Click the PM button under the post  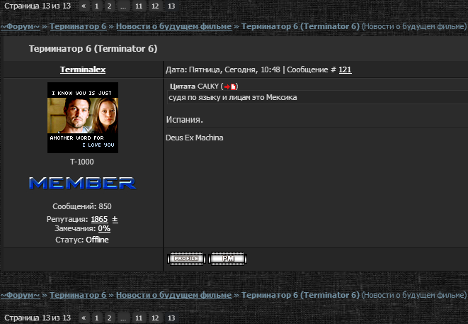[228, 259]
